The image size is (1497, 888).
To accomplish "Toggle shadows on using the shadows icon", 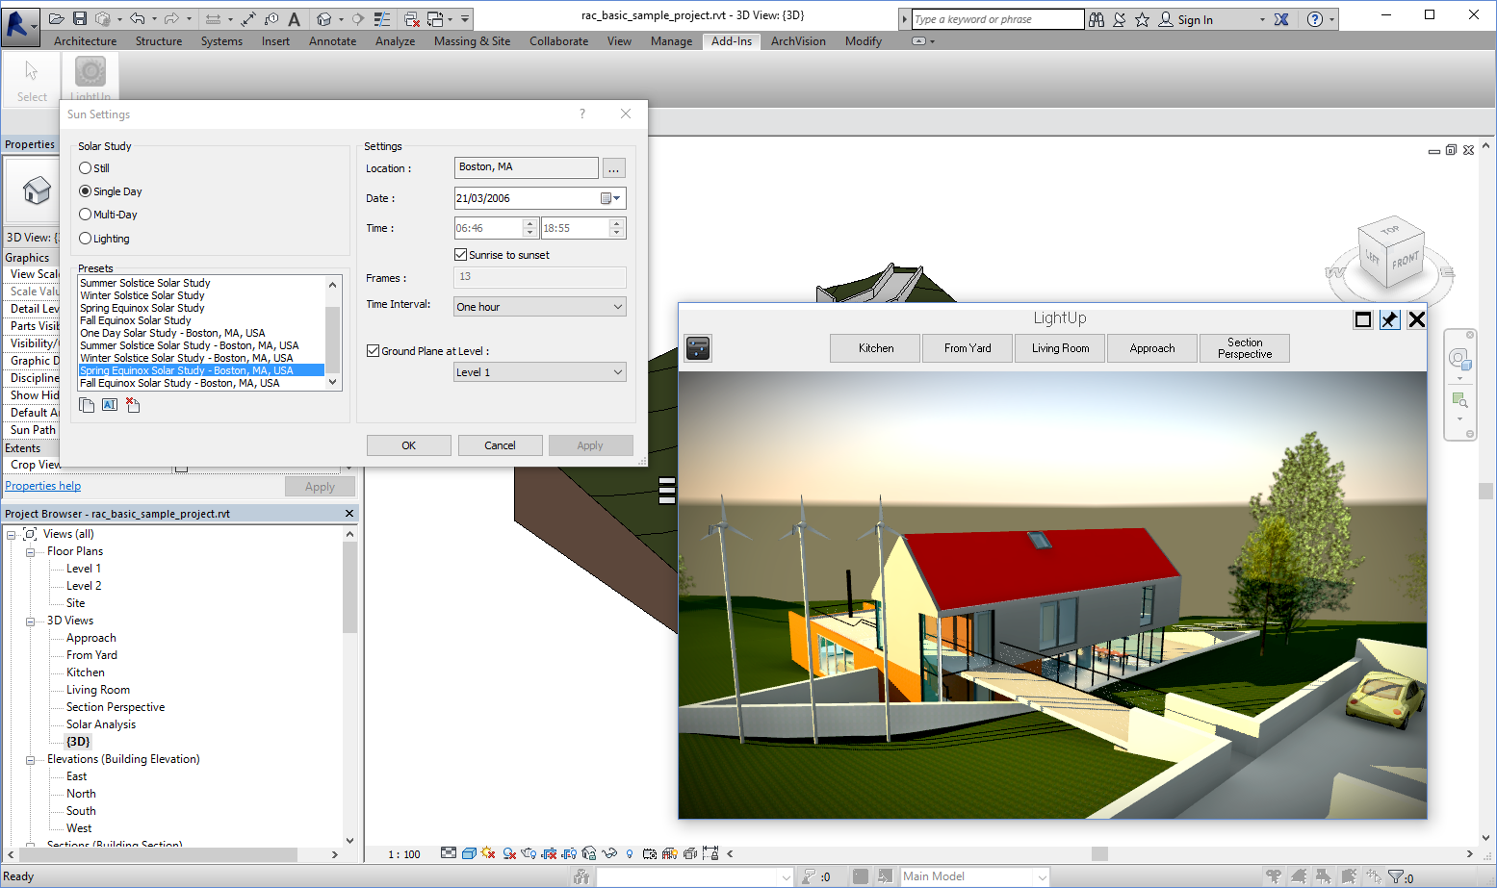I will tap(508, 853).
